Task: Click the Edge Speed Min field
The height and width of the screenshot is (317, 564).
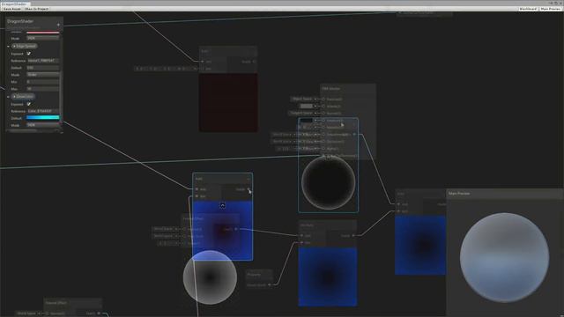Action: point(43,82)
